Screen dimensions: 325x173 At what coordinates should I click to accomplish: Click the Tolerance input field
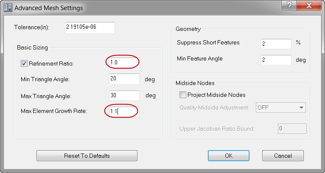tap(90, 27)
